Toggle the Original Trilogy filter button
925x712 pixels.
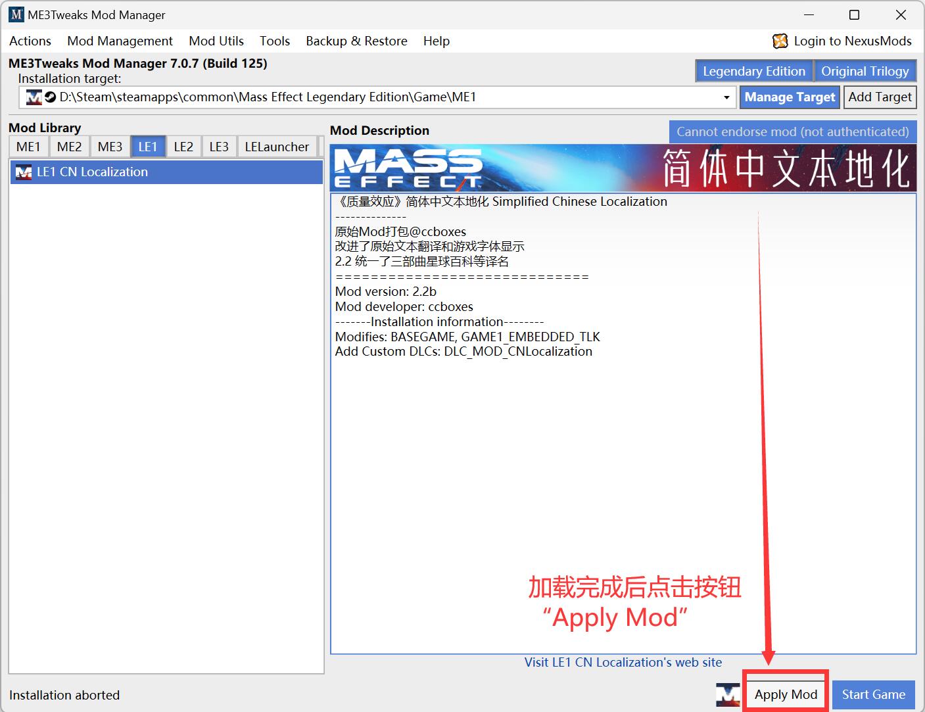tap(865, 71)
